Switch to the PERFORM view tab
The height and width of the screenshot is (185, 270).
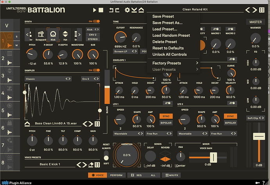point(116,175)
